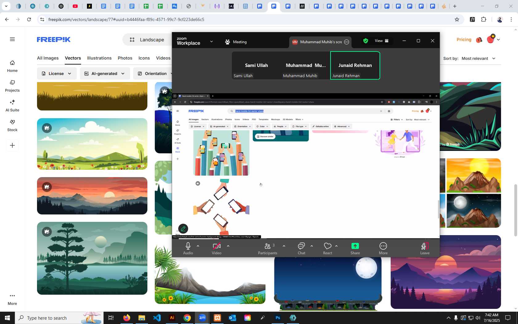Image resolution: width=518 pixels, height=324 pixels.
Task: Open AI Suite in Freepik sidebar
Action: [x=12, y=106]
